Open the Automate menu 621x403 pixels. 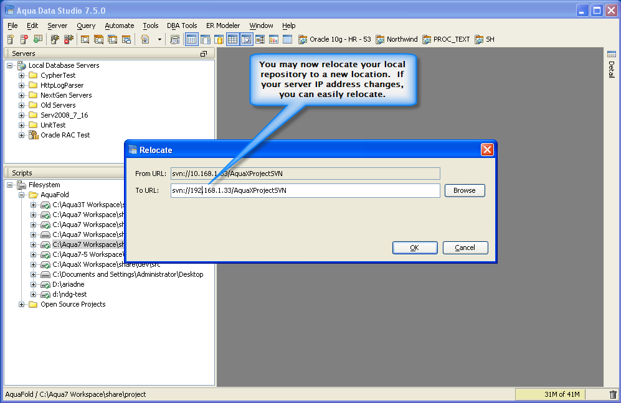point(119,25)
